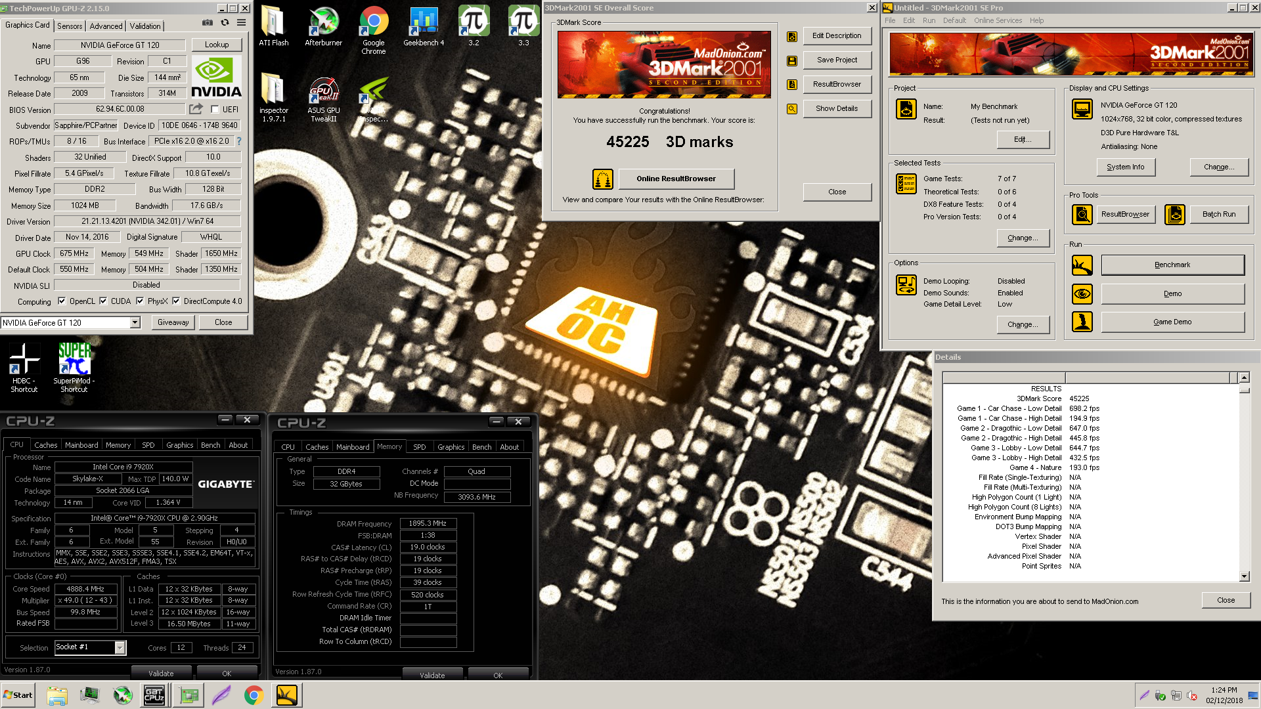Toggle the DirectCompute 4.0 checkbox
Screen dimensions: 1261x709
click(176, 301)
